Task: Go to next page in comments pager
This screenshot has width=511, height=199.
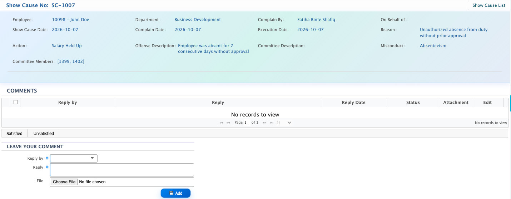Action: coord(265,123)
